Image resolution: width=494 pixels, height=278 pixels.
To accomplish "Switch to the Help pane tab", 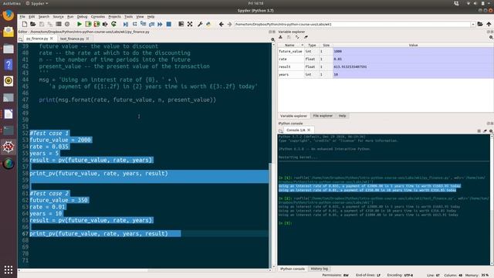I will coord(342,116).
